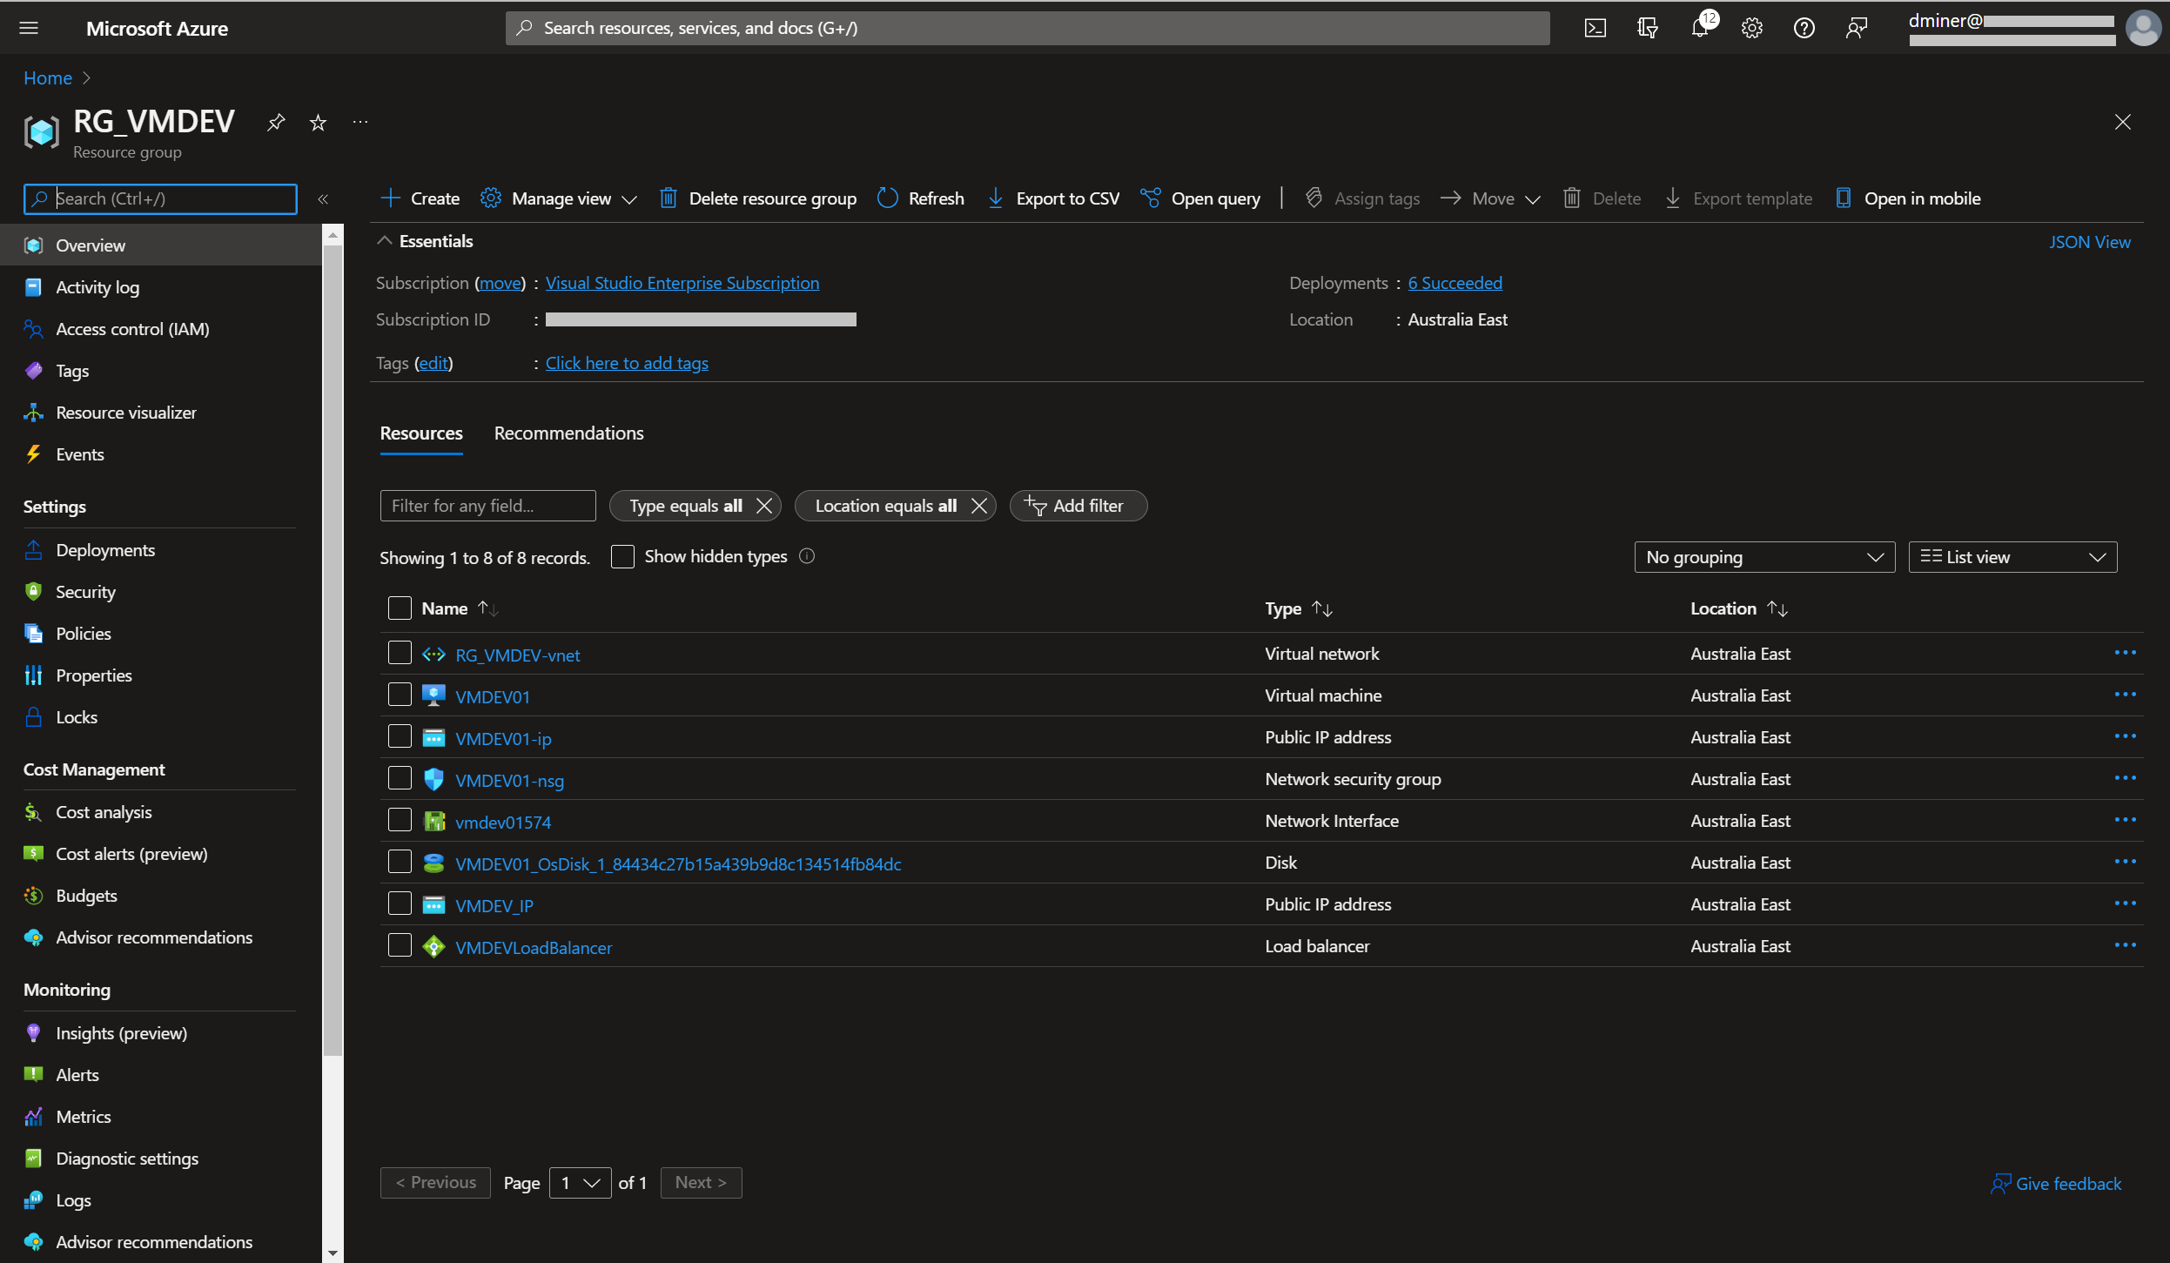
Task: Open the top bar feedback icon
Action: pos(1856,28)
